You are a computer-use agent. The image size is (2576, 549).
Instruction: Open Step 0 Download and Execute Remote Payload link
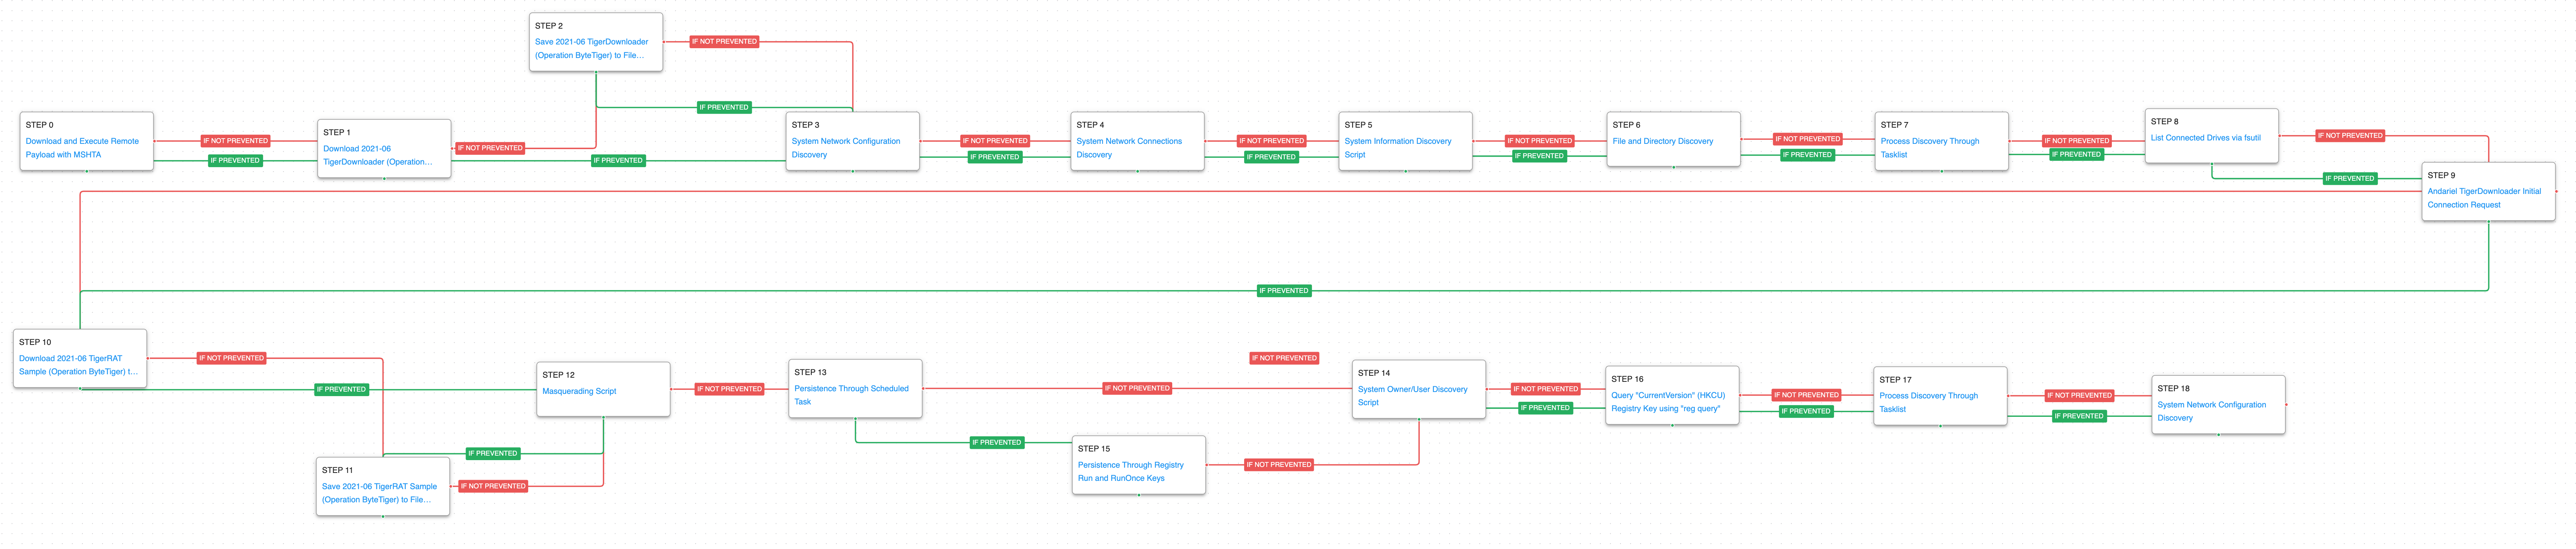82,141
